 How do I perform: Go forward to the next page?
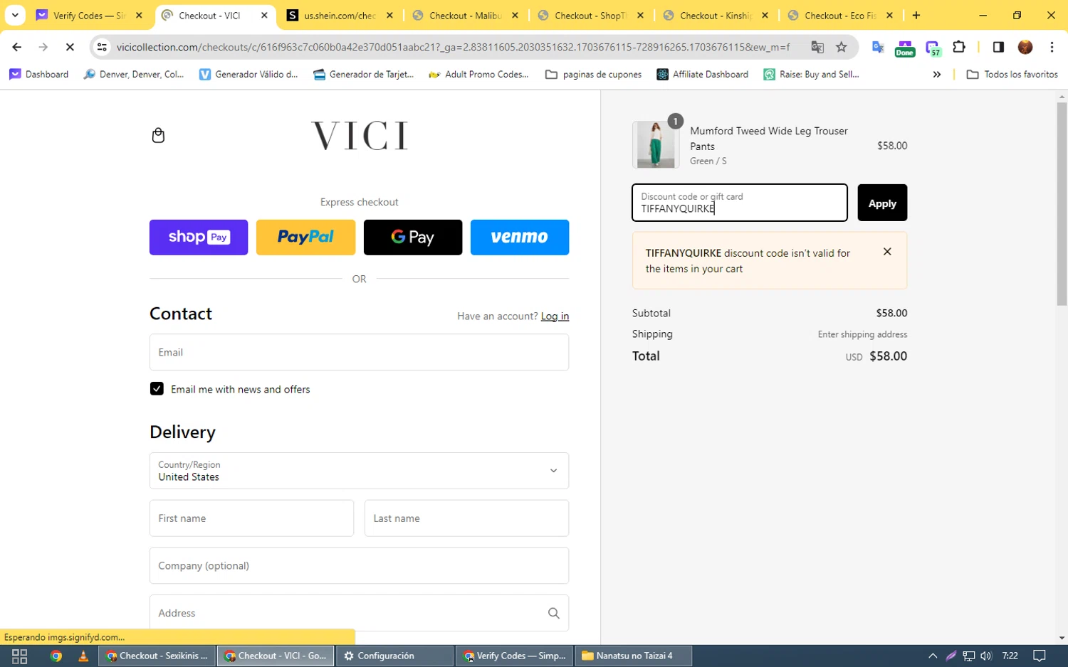coord(43,47)
